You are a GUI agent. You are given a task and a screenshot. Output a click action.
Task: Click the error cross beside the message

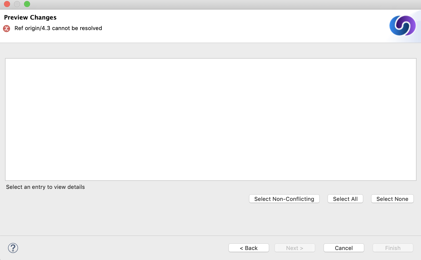tap(7, 29)
